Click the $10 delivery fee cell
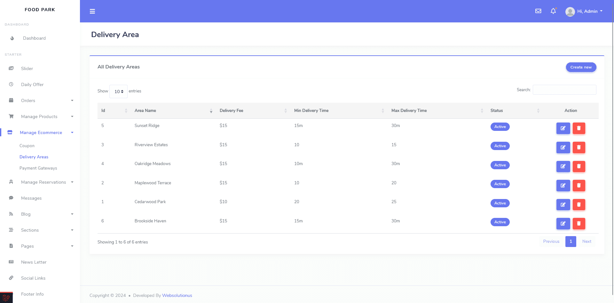 pos(223,202)
